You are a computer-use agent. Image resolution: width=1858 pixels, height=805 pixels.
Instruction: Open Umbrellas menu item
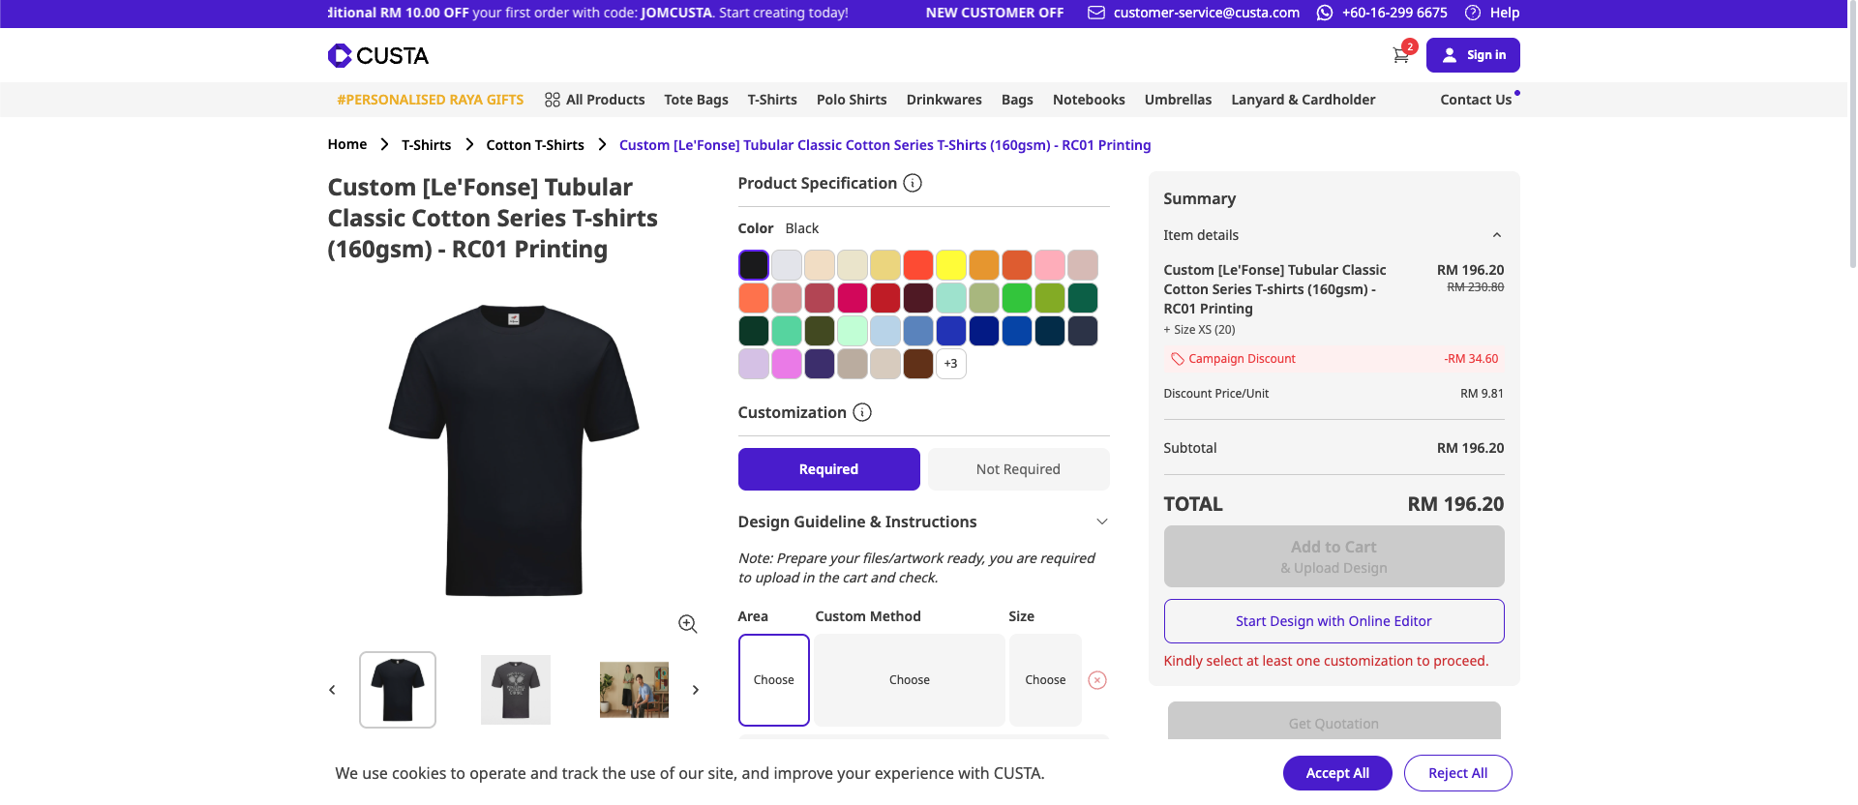tap(1178, 100)
